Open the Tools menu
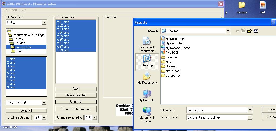Image resolution: width=276 pixels, height=131 pixels. click(x=14, y=10)
